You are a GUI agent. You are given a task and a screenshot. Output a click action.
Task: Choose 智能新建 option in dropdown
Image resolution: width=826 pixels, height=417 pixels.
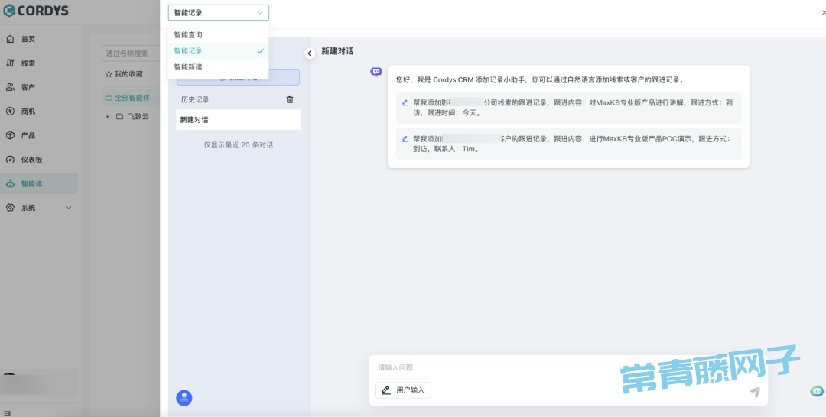click(x=188, y=67)
